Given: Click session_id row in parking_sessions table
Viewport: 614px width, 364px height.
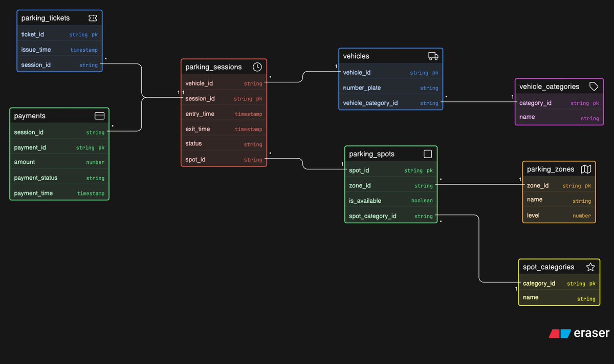Looking at the screenshot, I should [224, 98].
